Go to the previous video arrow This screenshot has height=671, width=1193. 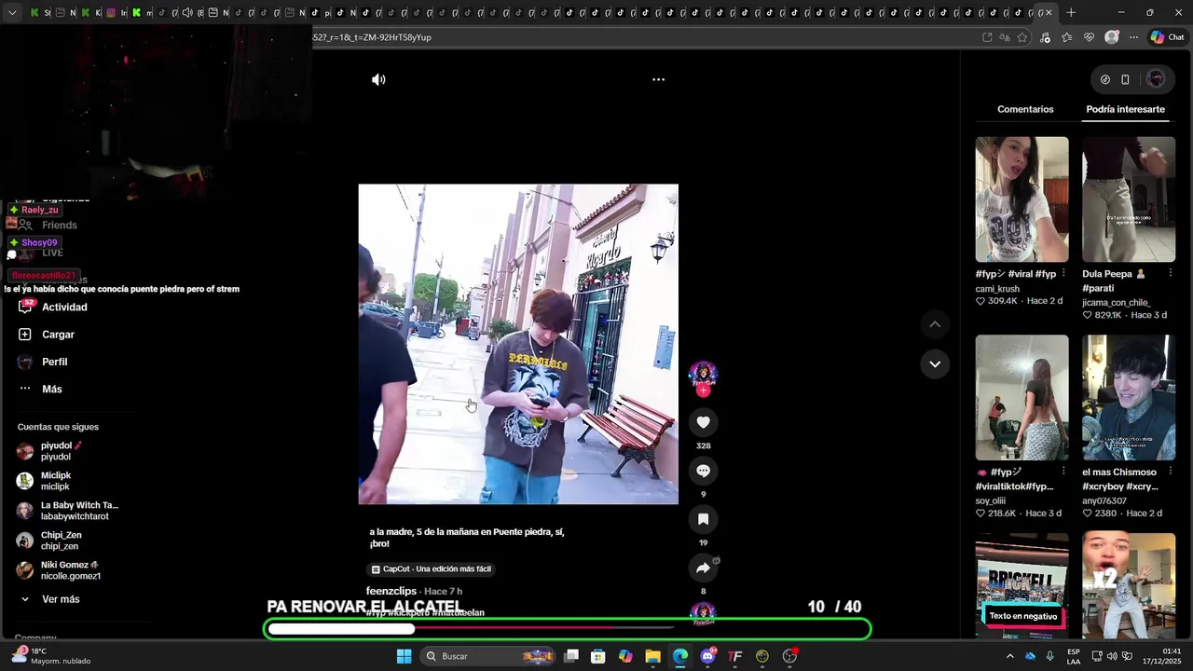[x=935, y=324]
